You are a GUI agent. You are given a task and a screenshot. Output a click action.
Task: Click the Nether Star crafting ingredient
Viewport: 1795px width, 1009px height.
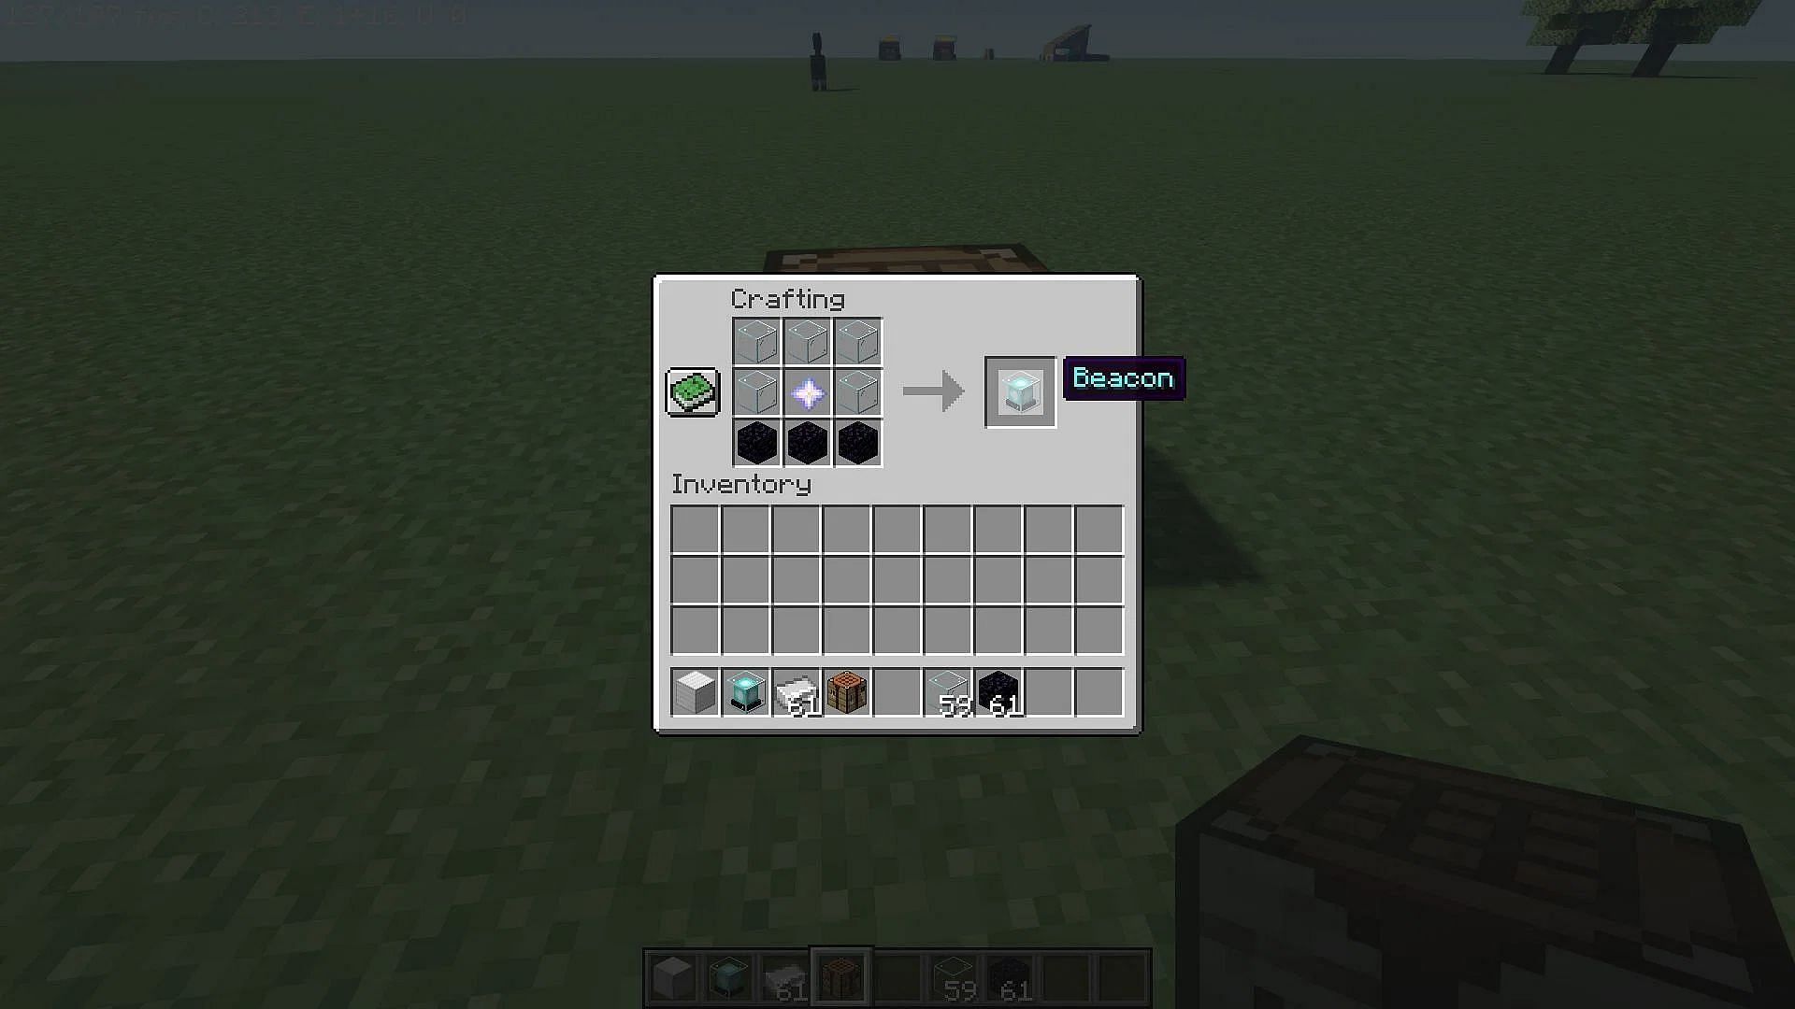point(806,391)
